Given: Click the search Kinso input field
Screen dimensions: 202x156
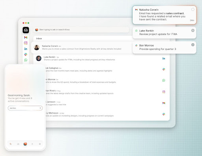Looking at the screenshot, I should [82, 29].
